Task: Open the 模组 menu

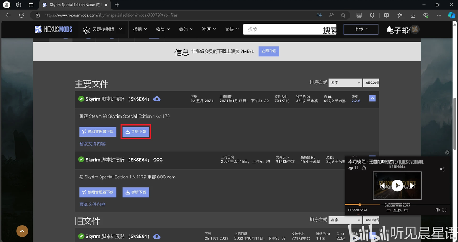Action: [x=140, y=29]
